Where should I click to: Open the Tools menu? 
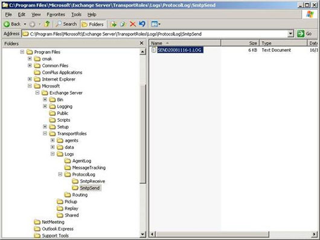[76, 14]
